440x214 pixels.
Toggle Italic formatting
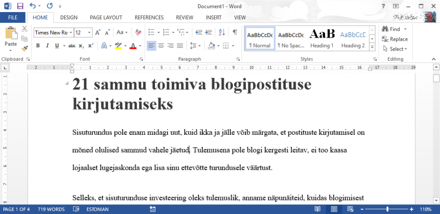coord(47,46)
